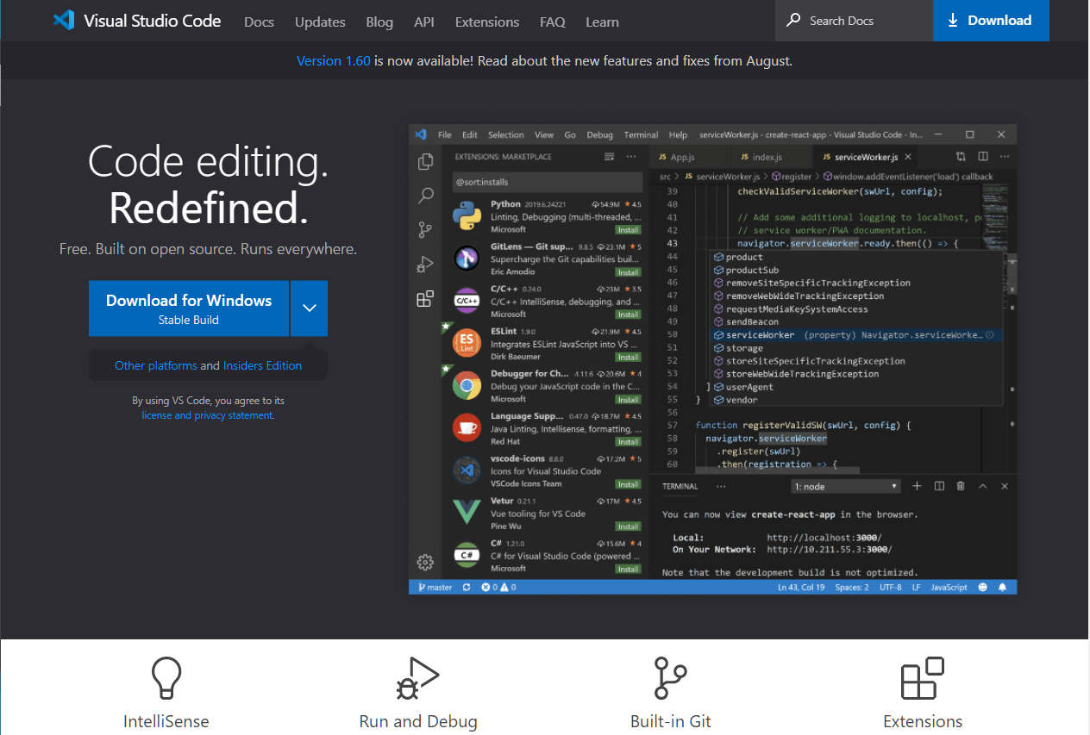Select 'serviceWorker' autocomplete suggestion
The width and height of the screenshot is (1090, 735).
coord(856,334)
